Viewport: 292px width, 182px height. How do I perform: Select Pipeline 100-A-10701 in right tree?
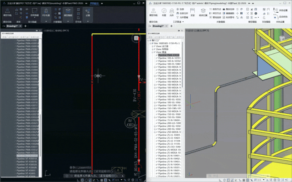169,58
